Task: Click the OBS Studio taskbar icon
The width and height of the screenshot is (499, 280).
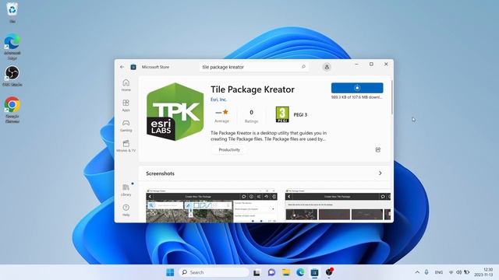Action: [329, 272]
